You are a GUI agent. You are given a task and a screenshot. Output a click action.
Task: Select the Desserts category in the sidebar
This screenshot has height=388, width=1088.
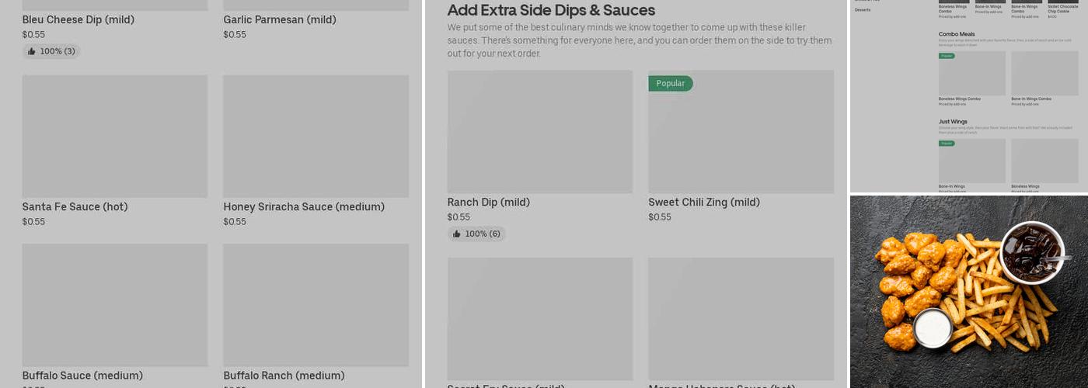pyautogui.click(x=863, y=10)
